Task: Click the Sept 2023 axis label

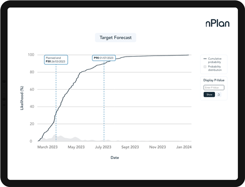Action: (x=130, y=147)
